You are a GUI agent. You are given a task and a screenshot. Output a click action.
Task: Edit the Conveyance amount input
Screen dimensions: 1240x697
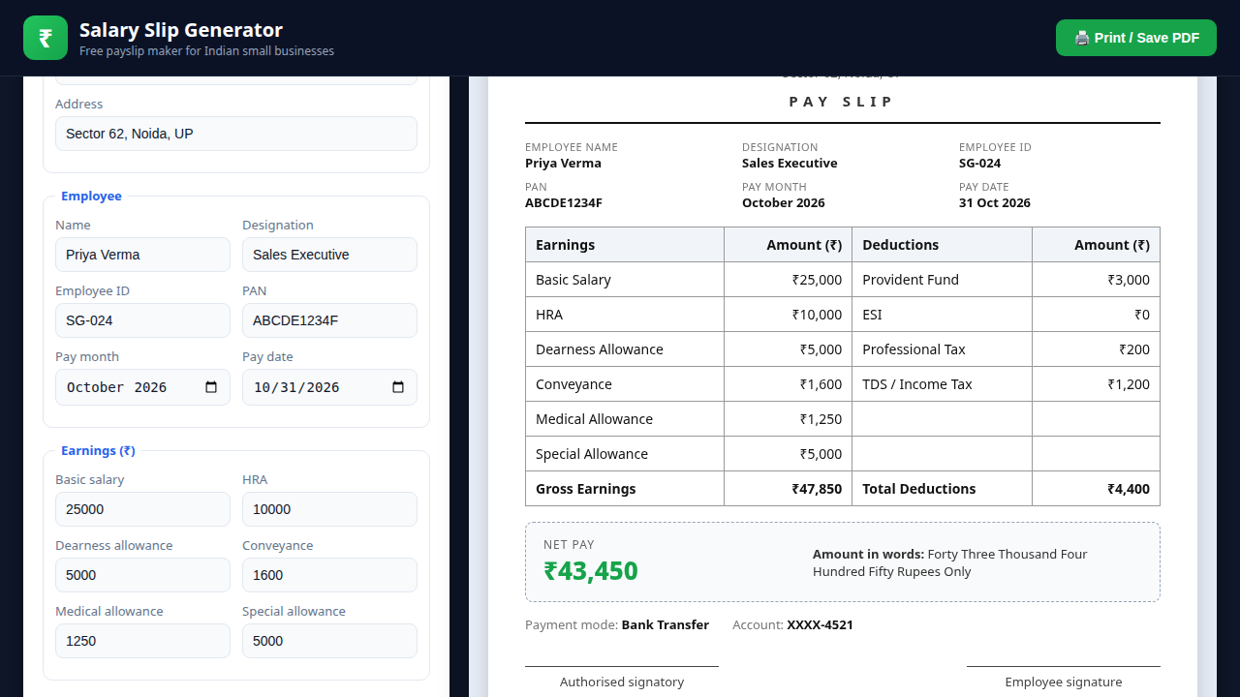329,575
